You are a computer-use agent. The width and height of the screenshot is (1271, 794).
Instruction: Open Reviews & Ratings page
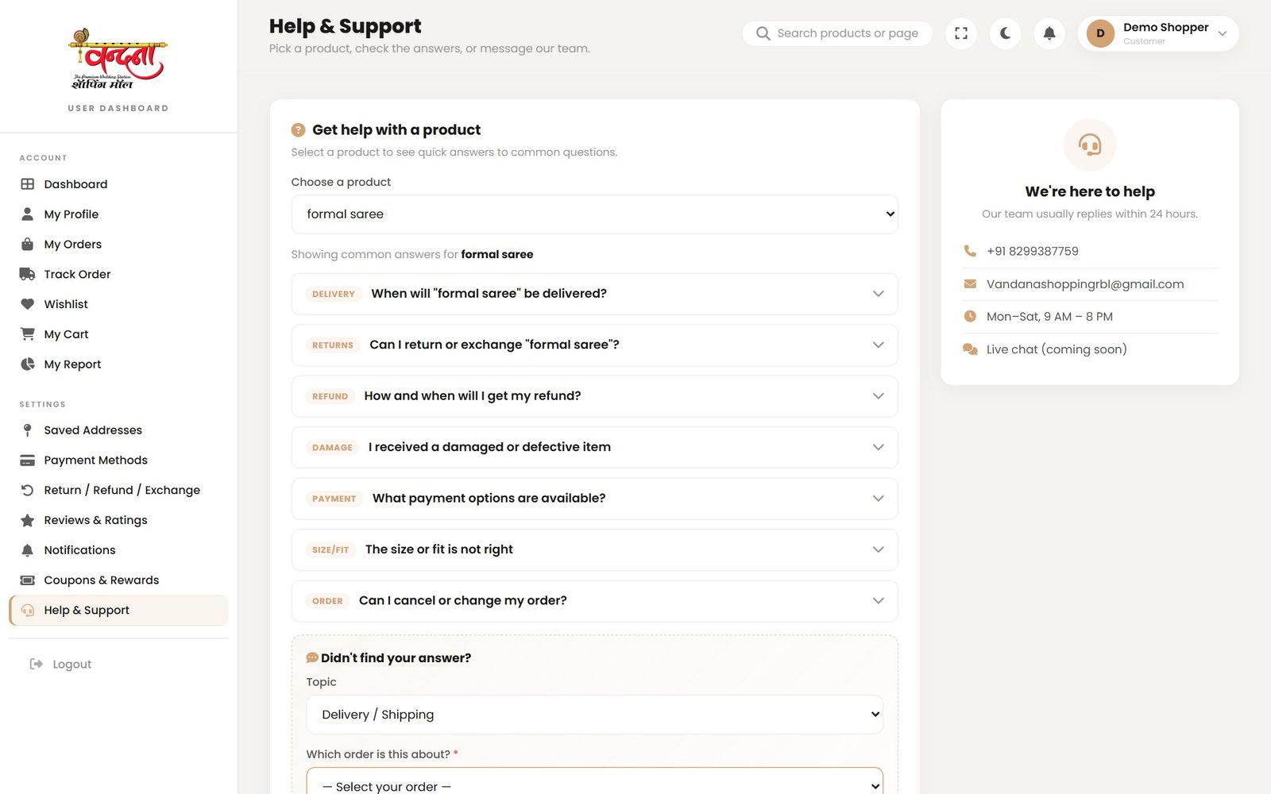click(x=118, y=521)
